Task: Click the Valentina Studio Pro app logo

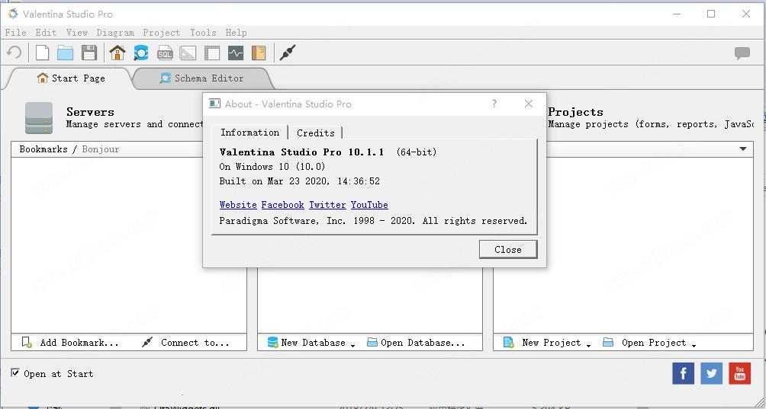Action: click(x=13, y=14)
